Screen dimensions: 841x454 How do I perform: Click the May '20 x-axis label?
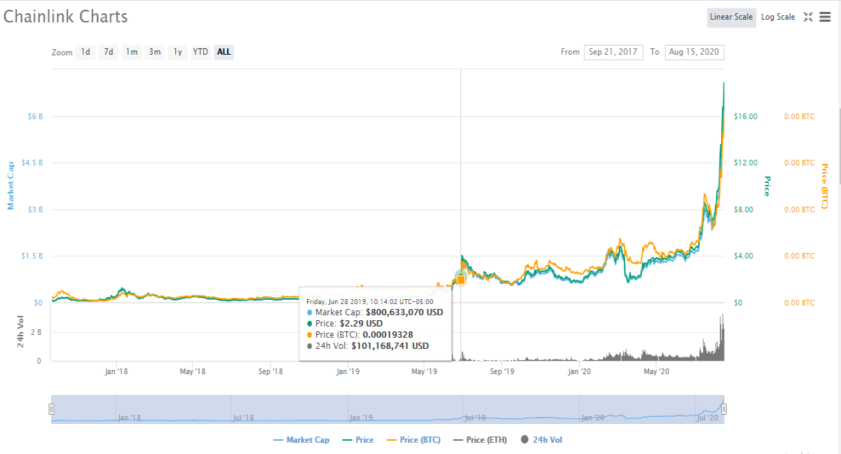(x=657, y=371)
